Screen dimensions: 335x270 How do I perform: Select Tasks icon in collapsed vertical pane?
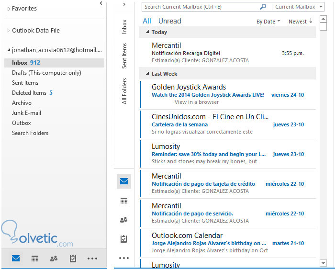[124, 238]
